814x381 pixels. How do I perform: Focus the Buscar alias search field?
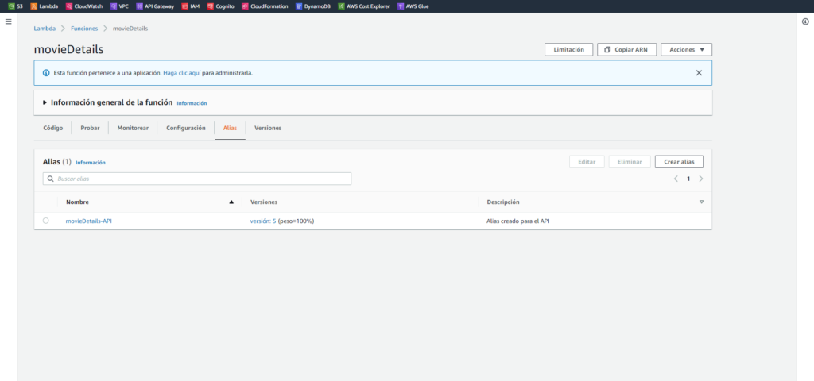[197, 179]
